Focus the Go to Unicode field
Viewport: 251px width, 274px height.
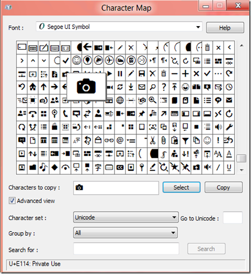click(x=233, y=217)
